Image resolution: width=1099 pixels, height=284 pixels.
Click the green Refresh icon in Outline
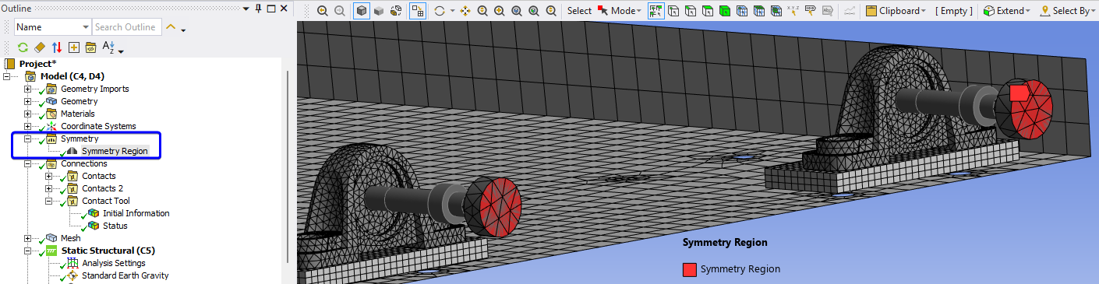(23, 47)
